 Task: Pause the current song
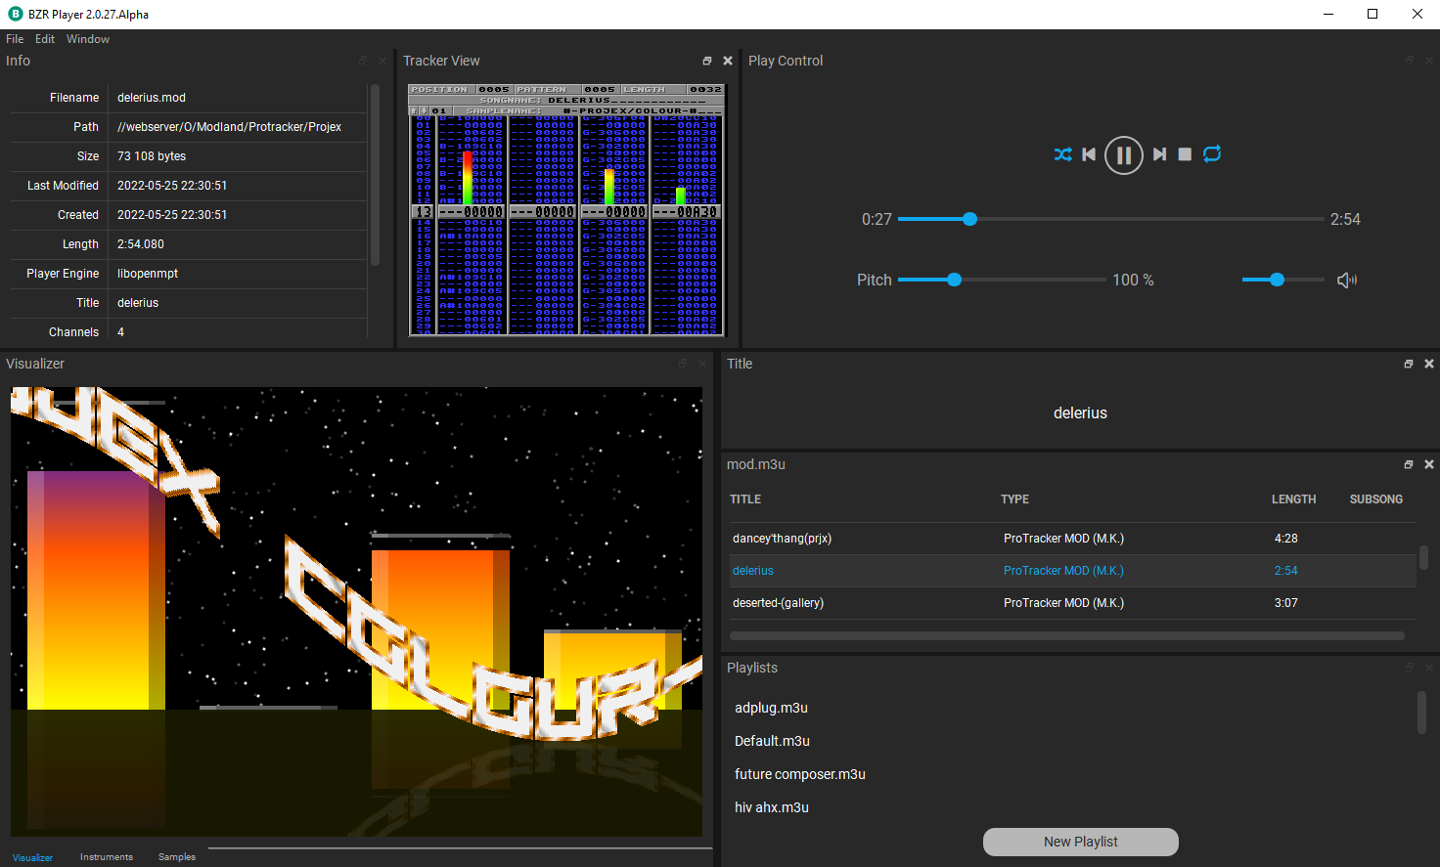[1124, 154]
